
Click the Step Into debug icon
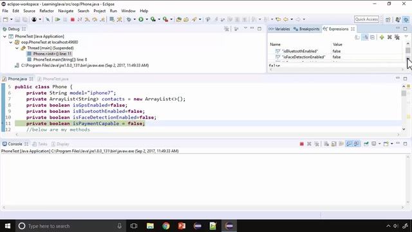coord(88,19)
